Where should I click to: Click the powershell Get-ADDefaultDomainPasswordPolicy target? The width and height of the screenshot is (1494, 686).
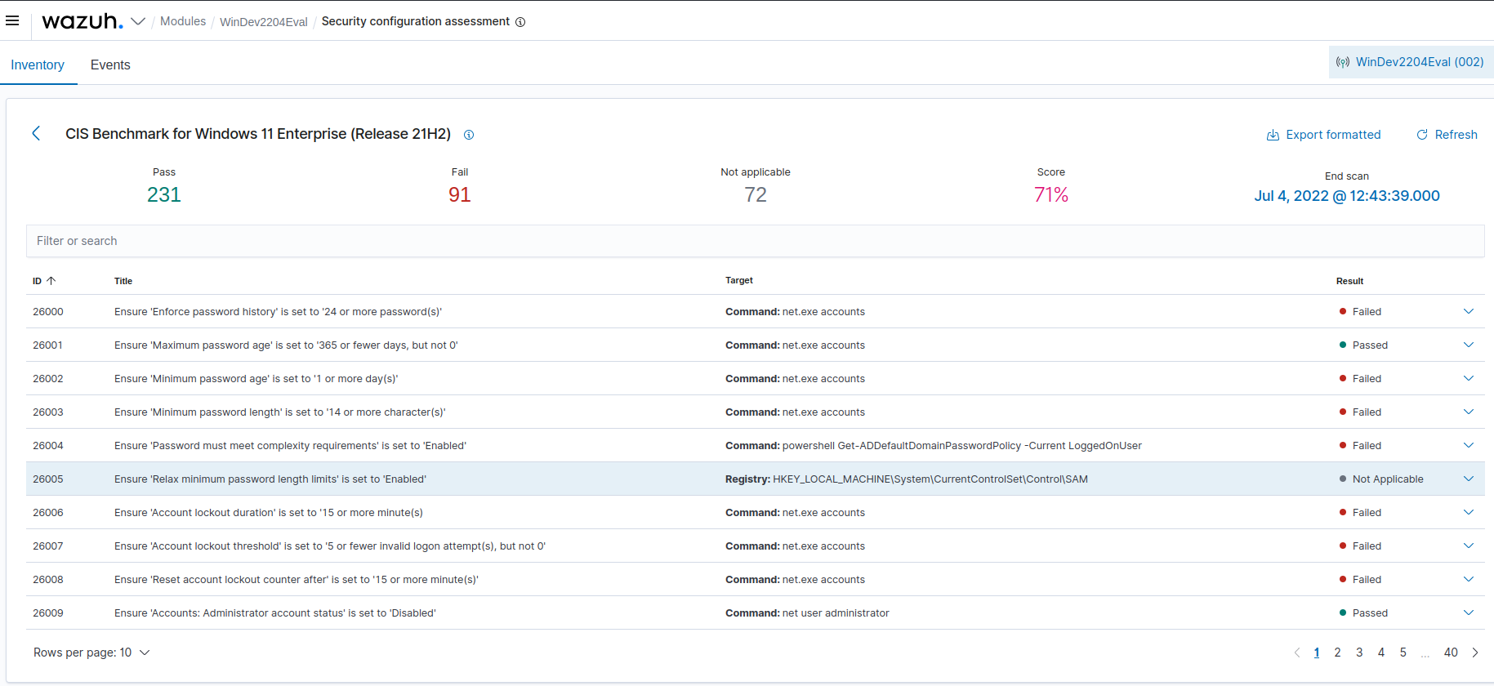934,446
